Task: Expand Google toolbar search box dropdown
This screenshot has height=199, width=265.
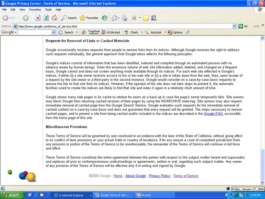Action: pyautogui.click(x=53, y=32)
